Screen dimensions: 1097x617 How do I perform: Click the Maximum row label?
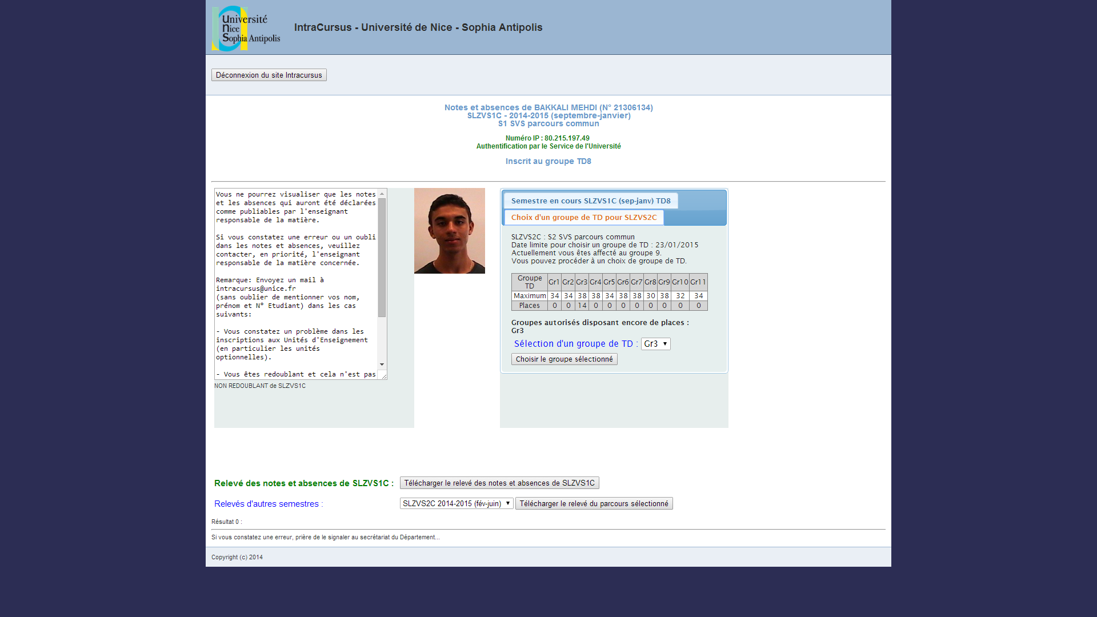click(x=530, y=295)
